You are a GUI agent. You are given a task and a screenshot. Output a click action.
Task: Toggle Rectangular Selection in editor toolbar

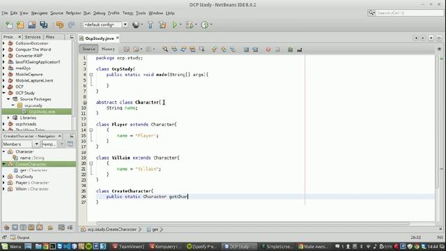click(202, 50)
